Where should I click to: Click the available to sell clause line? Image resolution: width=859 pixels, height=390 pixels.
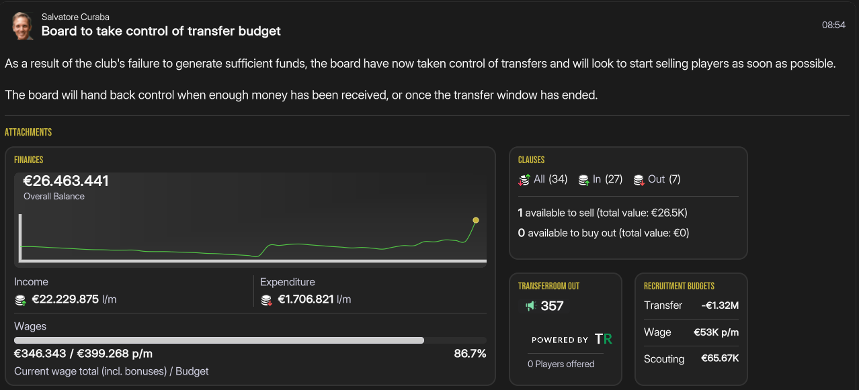(x=602, y=213)
